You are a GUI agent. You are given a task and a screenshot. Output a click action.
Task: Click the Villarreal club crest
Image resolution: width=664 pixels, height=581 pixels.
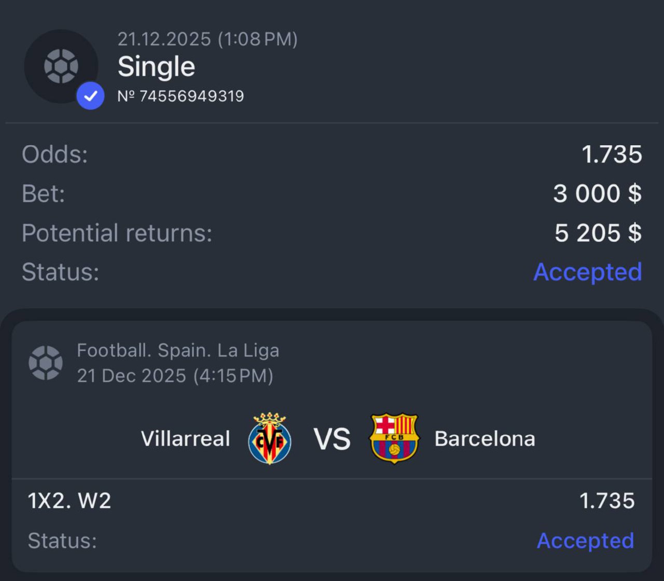[270, 438]
